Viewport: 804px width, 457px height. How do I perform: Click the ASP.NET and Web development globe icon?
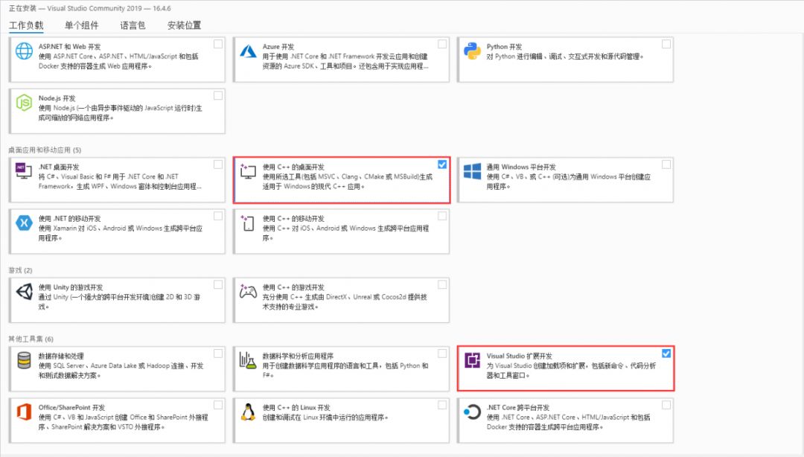pos(24,51)
